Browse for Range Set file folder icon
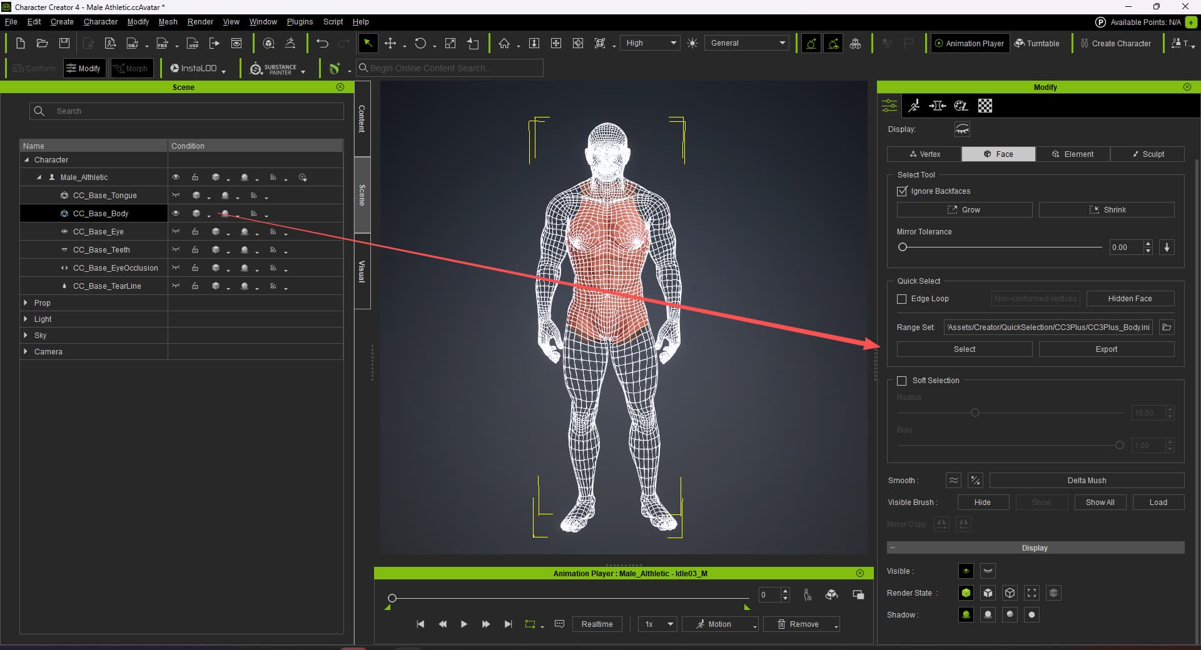The image size is (1201, 650). pos(1166,327)
